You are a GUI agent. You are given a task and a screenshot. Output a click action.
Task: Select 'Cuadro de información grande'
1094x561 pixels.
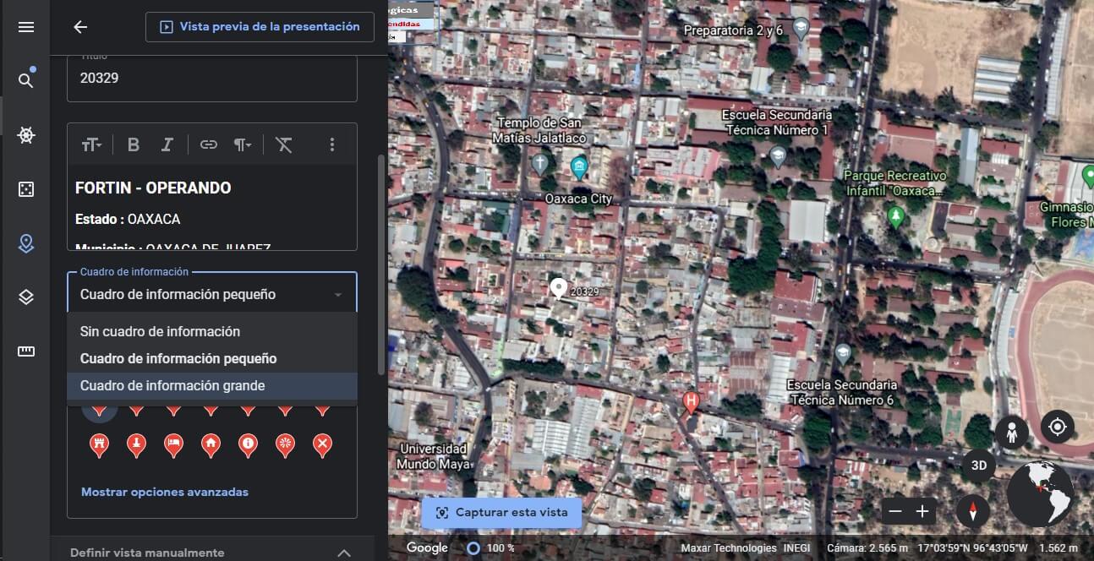click(212, 386)
